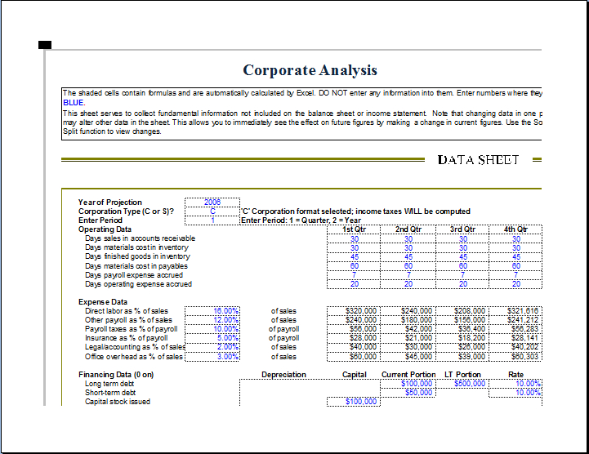The width and height of the screenshot is (589, 454).
Task: Select the Direct labor 16.00% cell
Action: click(212, 311)
